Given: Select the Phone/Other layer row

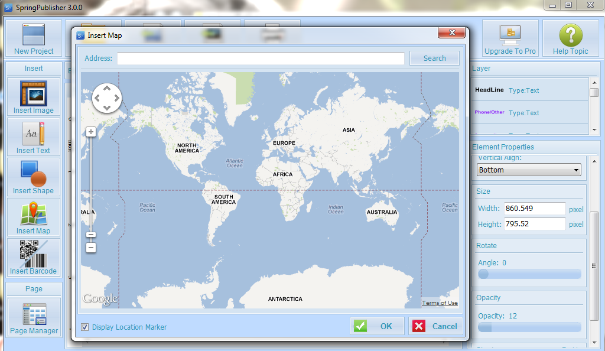Looking at the screenshot, I should tap(529, 113).
